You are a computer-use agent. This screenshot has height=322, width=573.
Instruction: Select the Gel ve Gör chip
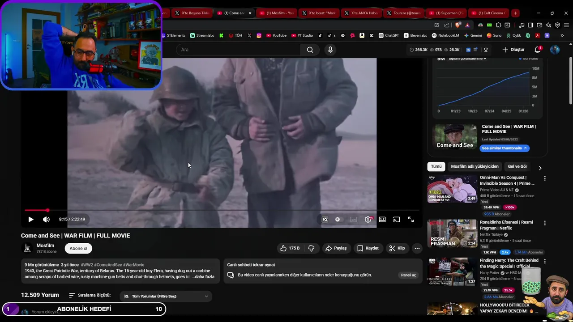(517, 166)
